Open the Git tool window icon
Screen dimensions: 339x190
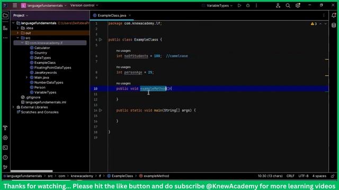tap(5, 167)
